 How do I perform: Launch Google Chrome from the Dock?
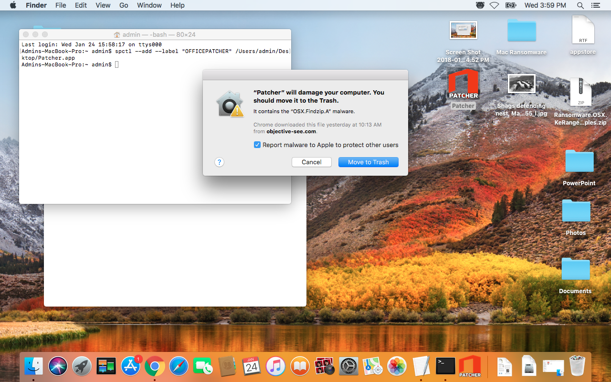pos(155,366)
